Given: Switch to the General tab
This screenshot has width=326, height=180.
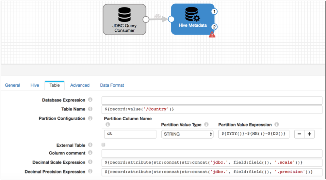Looking at the screenshot, I should pos(12,85).
